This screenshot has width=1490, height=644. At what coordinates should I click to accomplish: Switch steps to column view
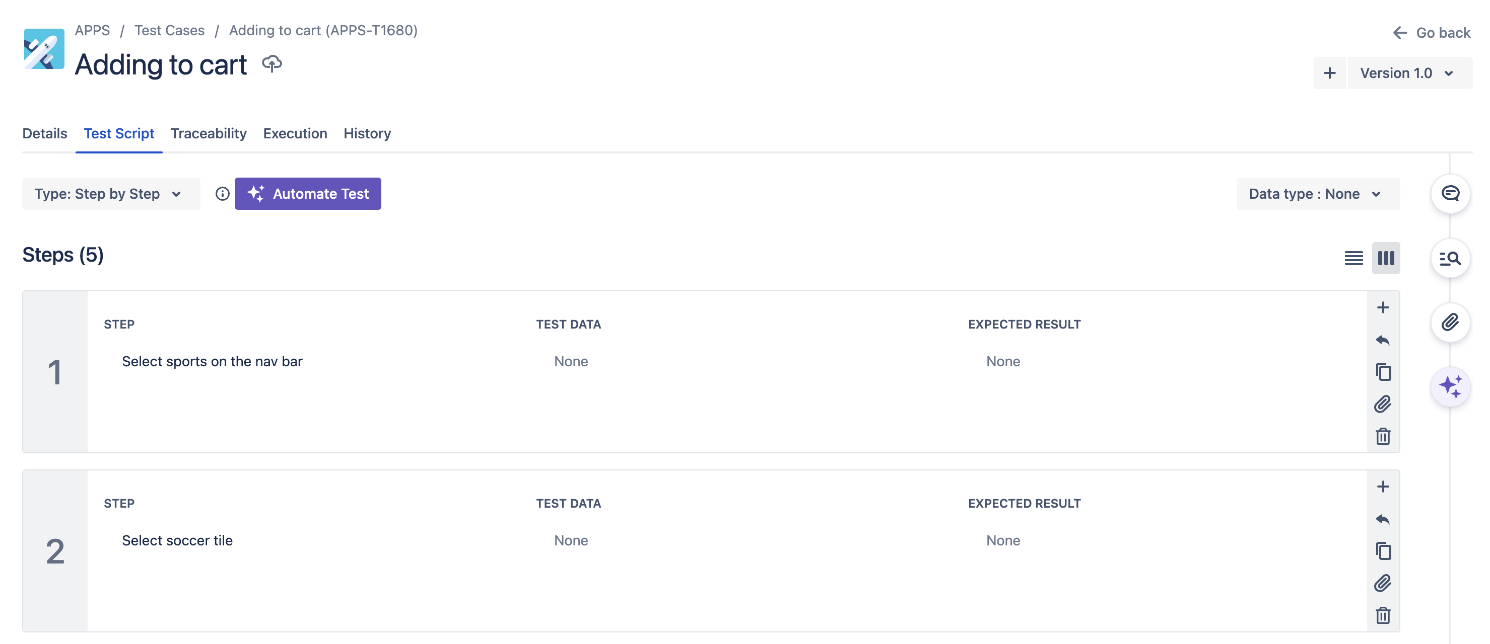(1385, 258)
